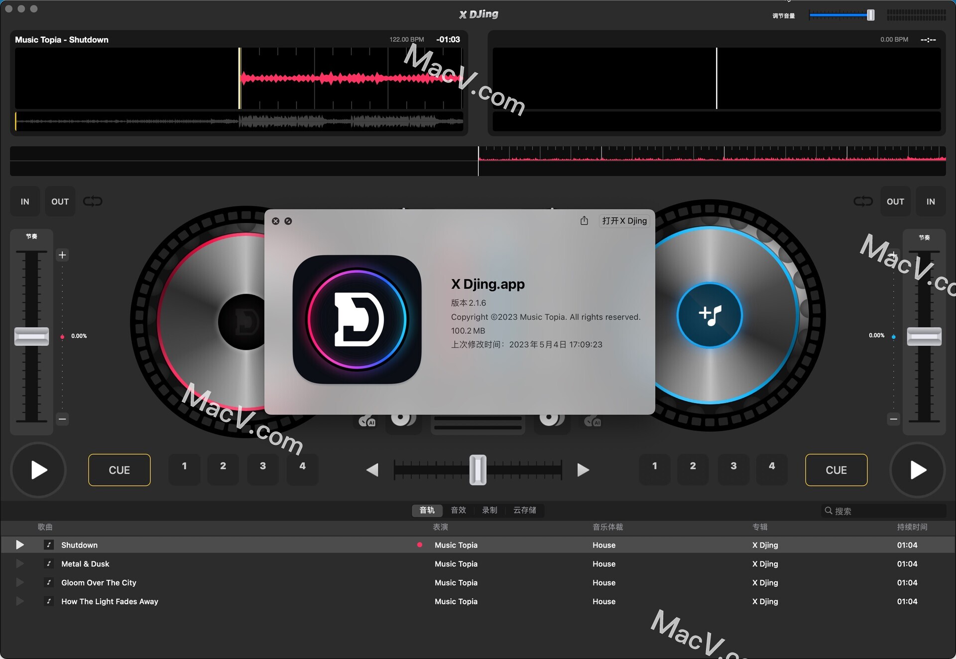Decrease left deck tempo with the minus button
The width and height of the screenshot is (956, 659).
[x=62, y=419]
